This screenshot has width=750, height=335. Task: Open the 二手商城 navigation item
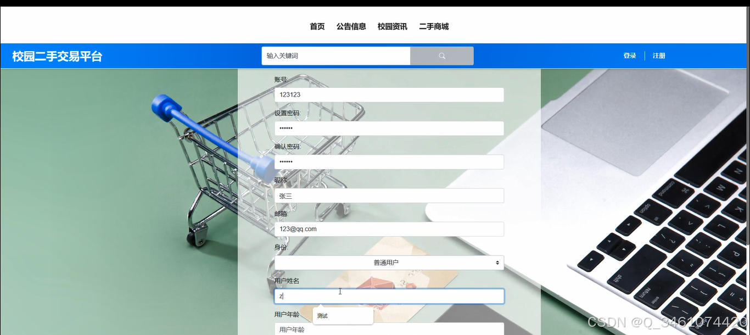pyautogui.click(x=434, y=26)
